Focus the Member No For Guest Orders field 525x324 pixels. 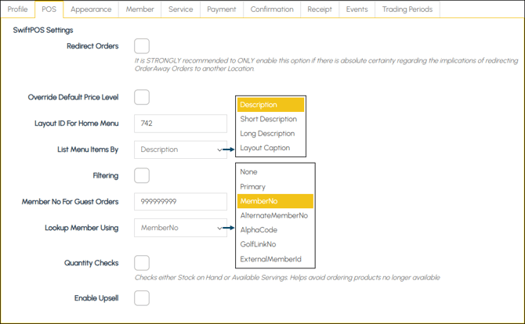[x=180, y=202]
